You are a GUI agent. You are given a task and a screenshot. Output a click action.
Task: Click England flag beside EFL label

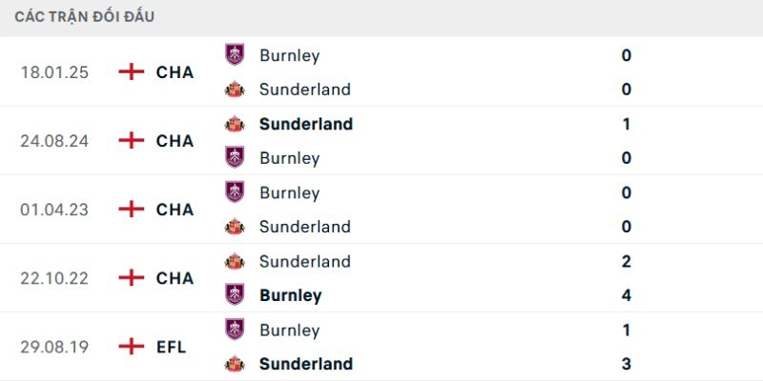coord(131,347)
